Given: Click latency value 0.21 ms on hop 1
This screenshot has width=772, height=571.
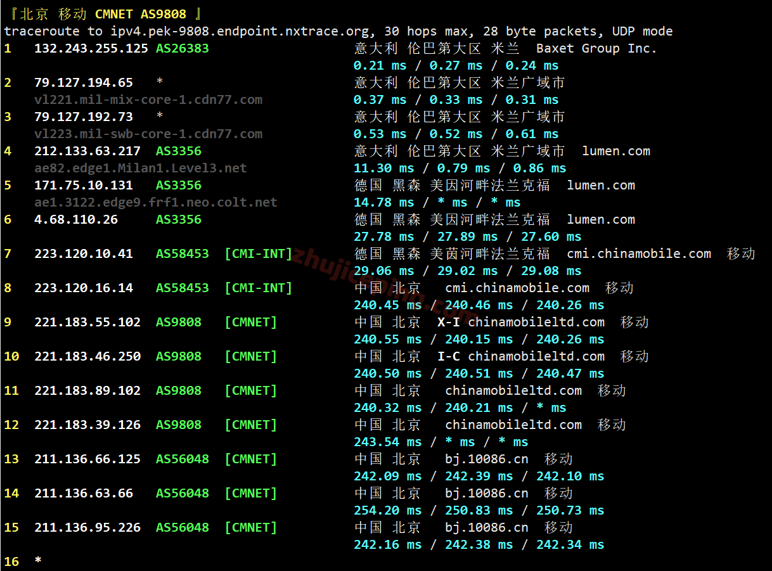Looking at the screenshot, I should [x=380, y=65].
